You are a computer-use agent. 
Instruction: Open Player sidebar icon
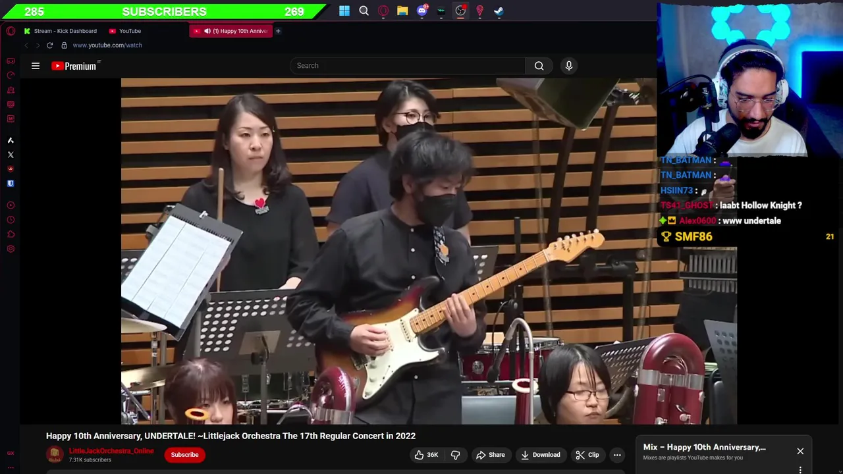pos(11,205)
